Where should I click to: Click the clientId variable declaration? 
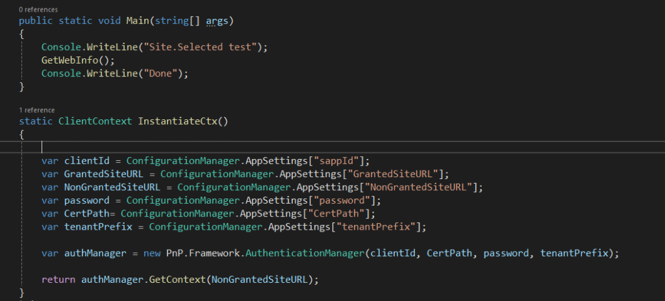click(x=86, y=161)
